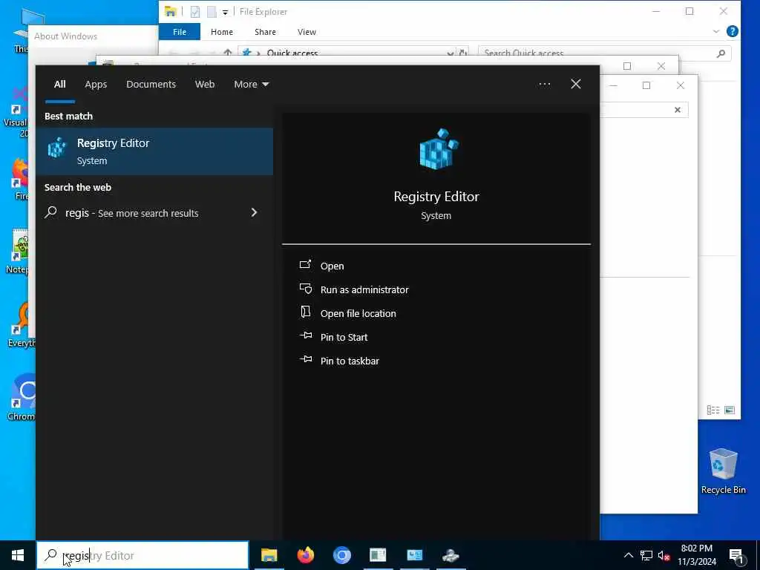Open the notification center icon
760x570 pixels.
point(736,556)
